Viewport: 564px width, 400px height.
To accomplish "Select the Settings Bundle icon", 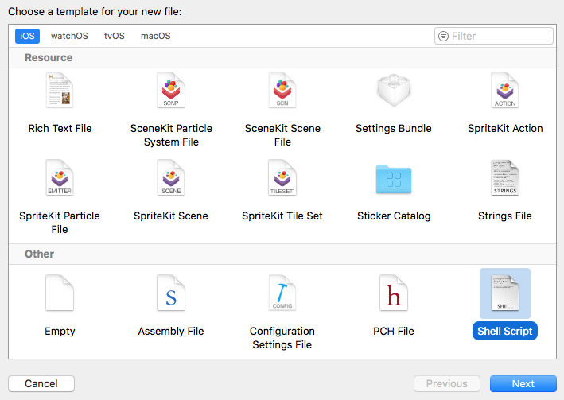I will coord(394,91).
